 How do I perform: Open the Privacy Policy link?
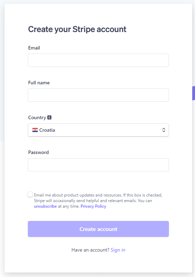pyautogui.click(x=94, y=206)
